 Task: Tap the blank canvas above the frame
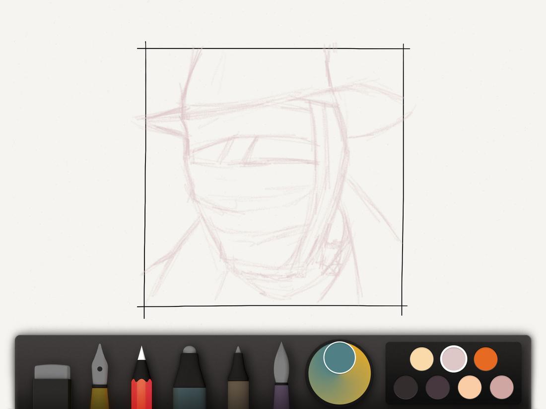[x=273, y=22]
